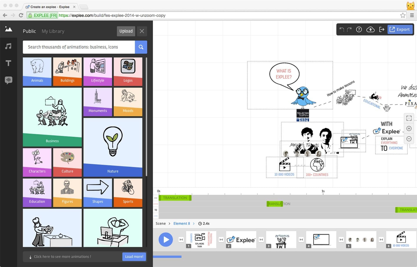Image resolution: width=417 pixels, height=267 pixels.
Task: Select scene 3 artemis thumbnail
Action: [281, 239]
